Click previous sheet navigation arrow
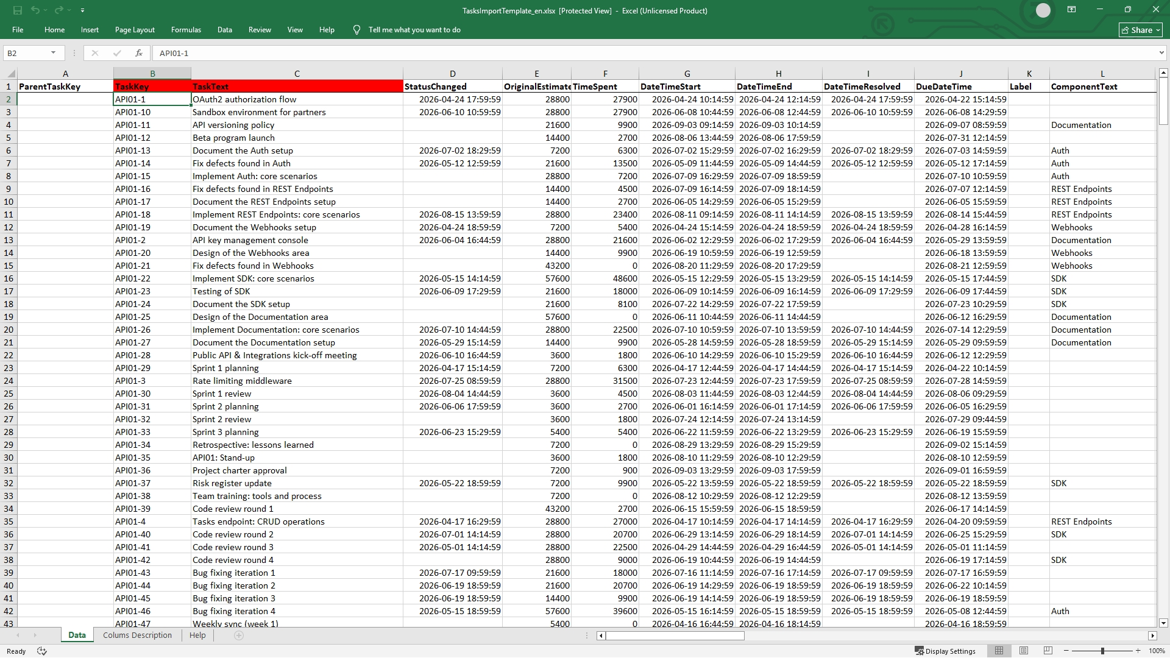 pyautogui.click(x=18, y=635)
